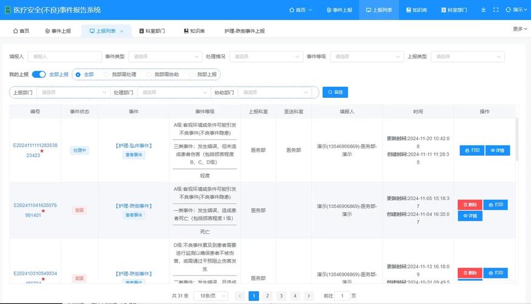Open event number E202411041635076991401
The image size is (531, 304).
35,210
